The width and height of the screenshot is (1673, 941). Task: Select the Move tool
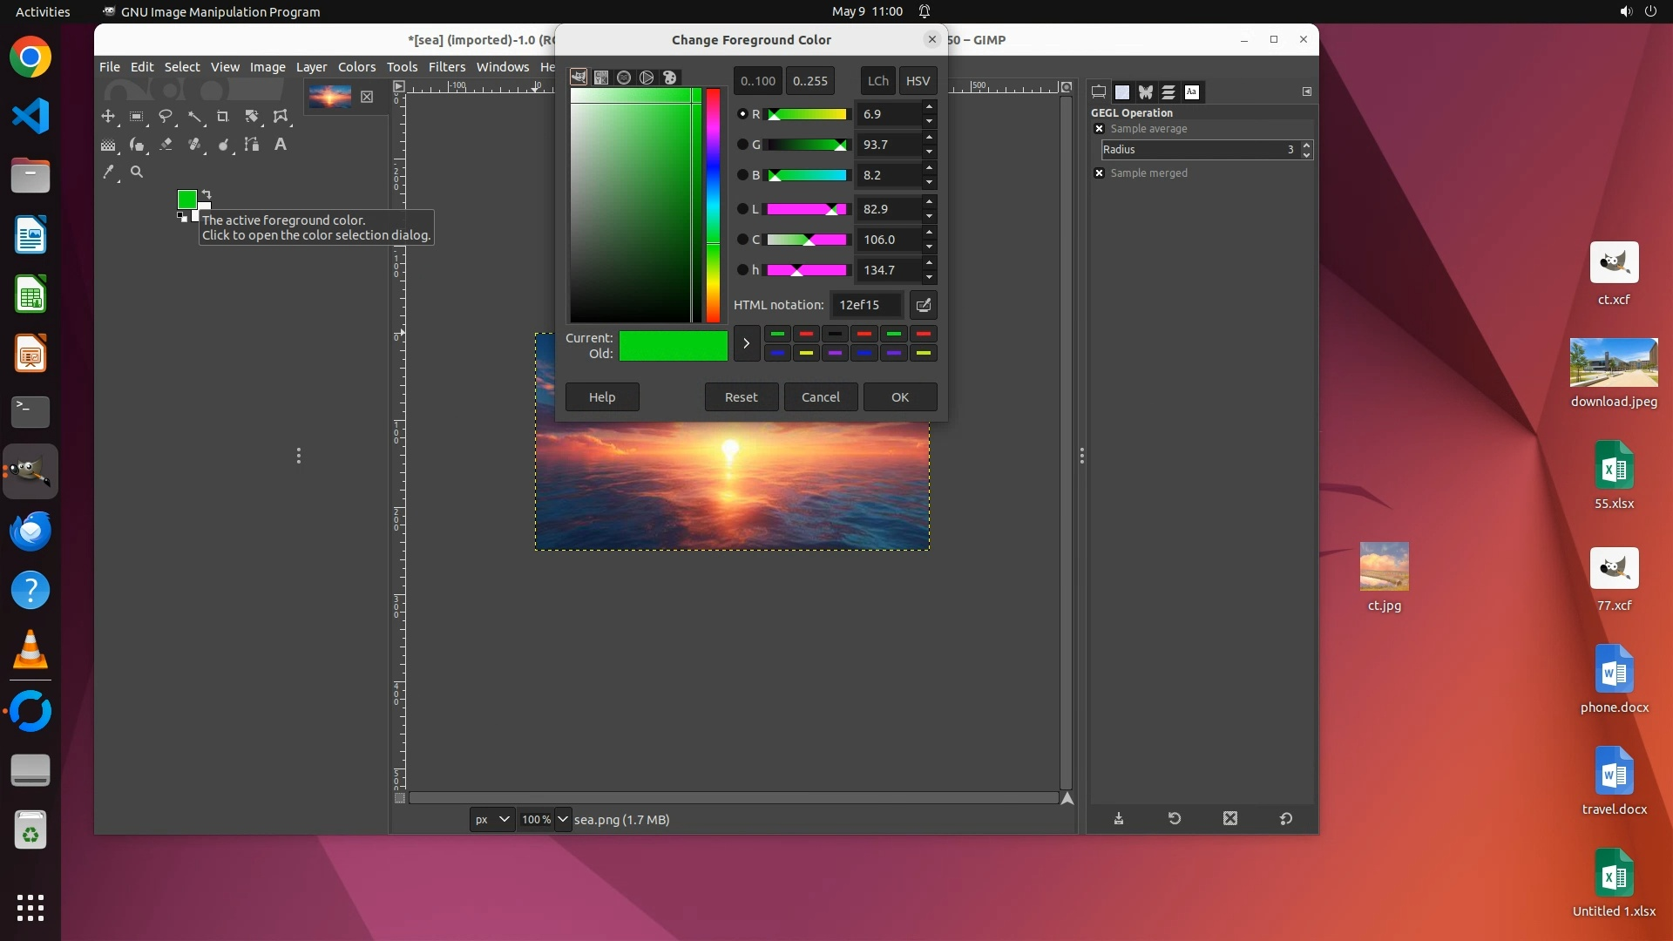(108, 116)
